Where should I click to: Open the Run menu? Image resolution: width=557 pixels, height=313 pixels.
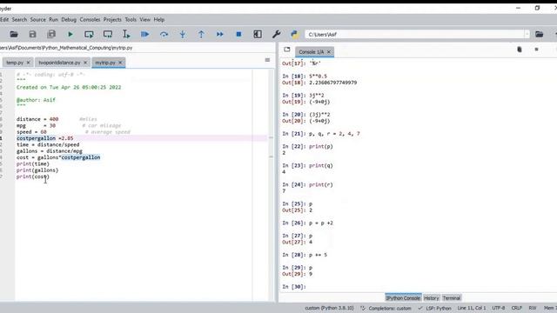pyautogui.click(x=53, y=19)
